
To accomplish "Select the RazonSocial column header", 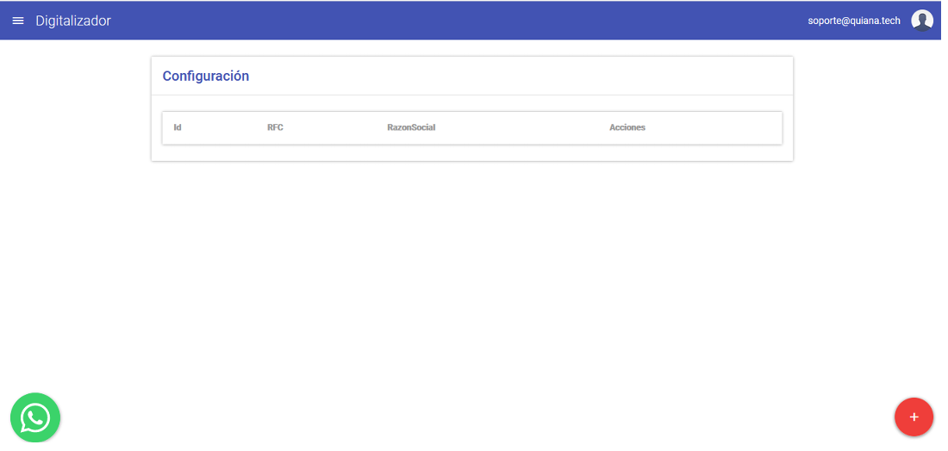I will click(411, 127).
